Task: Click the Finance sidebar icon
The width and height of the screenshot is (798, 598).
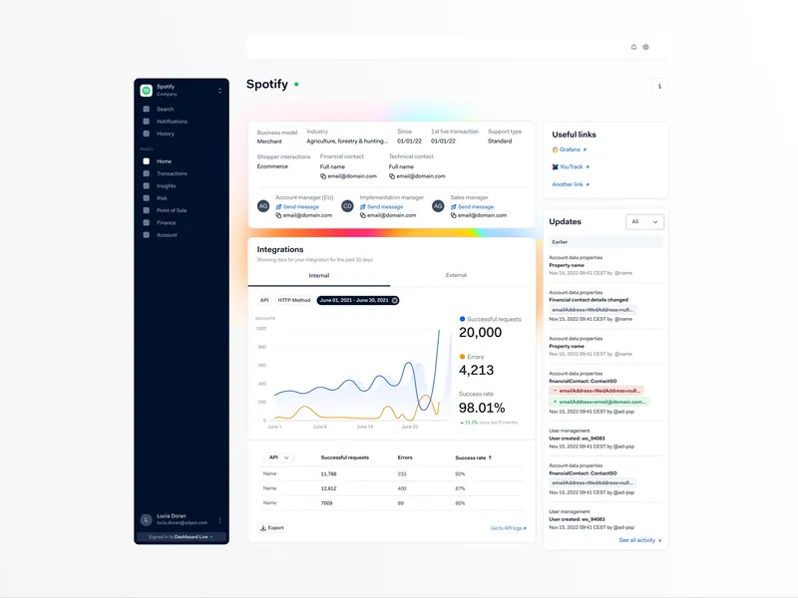Action: (146, 222)
